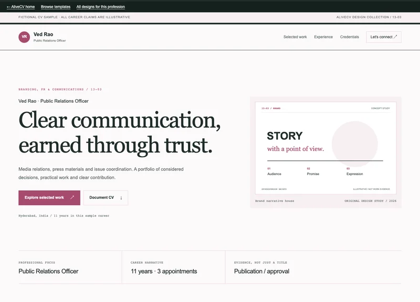Click 'CONCEPT STUDY' label in card
420x302 pixels.
pyautogui.click(x=380, y=109)
